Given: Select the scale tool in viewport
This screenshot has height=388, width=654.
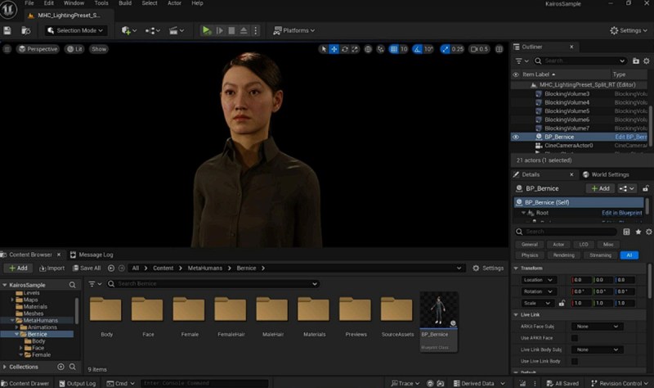Looking at the screenshot, I should click(355, 49).
